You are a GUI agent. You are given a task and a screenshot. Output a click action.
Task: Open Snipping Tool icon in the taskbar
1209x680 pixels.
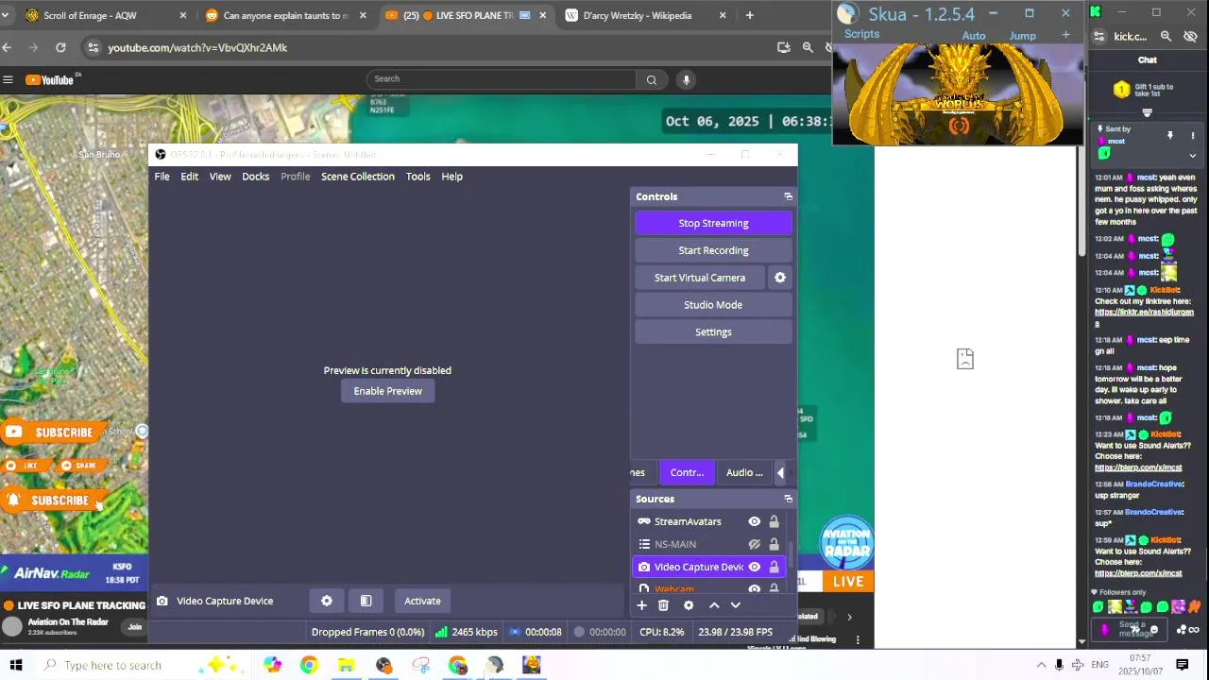pos(420,665)
